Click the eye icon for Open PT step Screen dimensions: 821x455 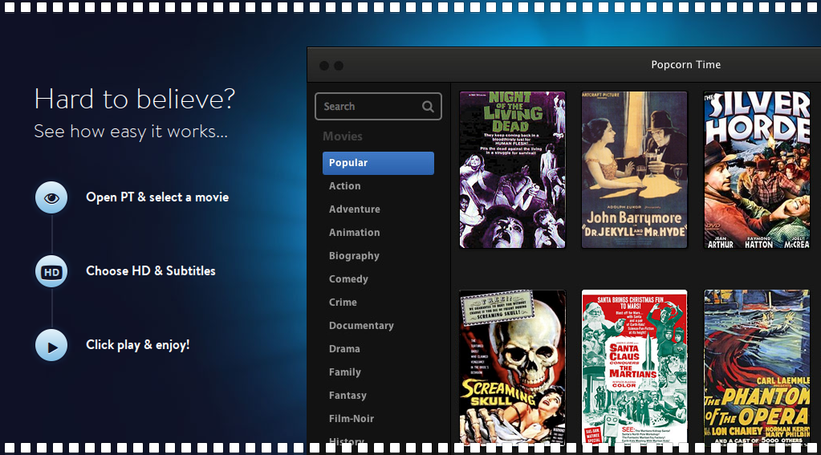click(51, 197)
